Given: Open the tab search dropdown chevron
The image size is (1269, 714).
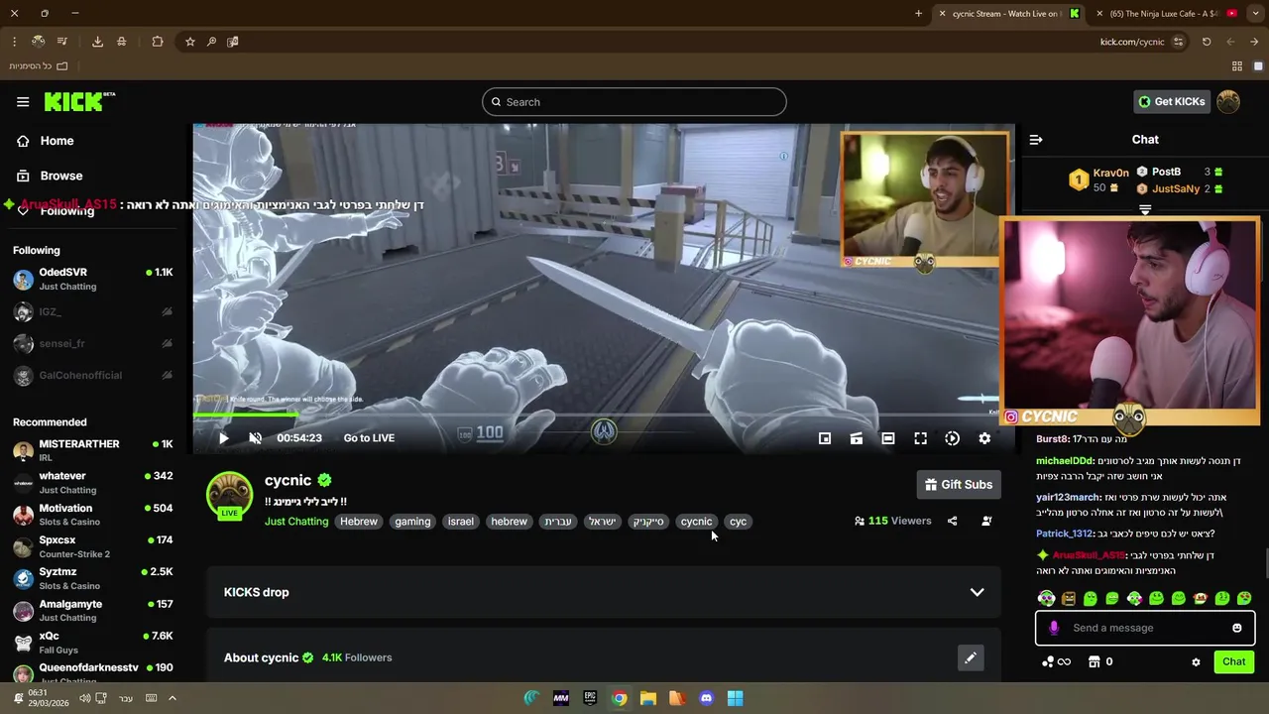Looking at the screenshot, I should (x=1256, y=14).
